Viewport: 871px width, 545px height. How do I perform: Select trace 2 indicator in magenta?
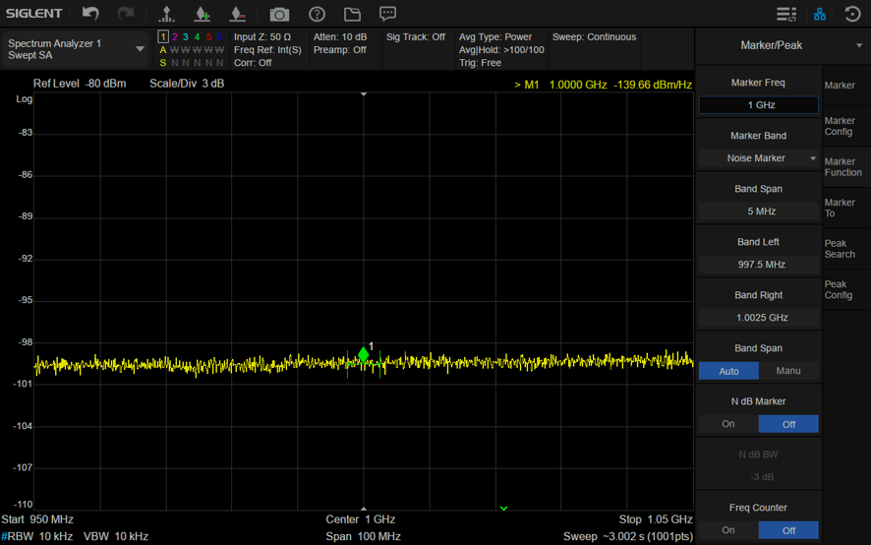tap(174, 36)
